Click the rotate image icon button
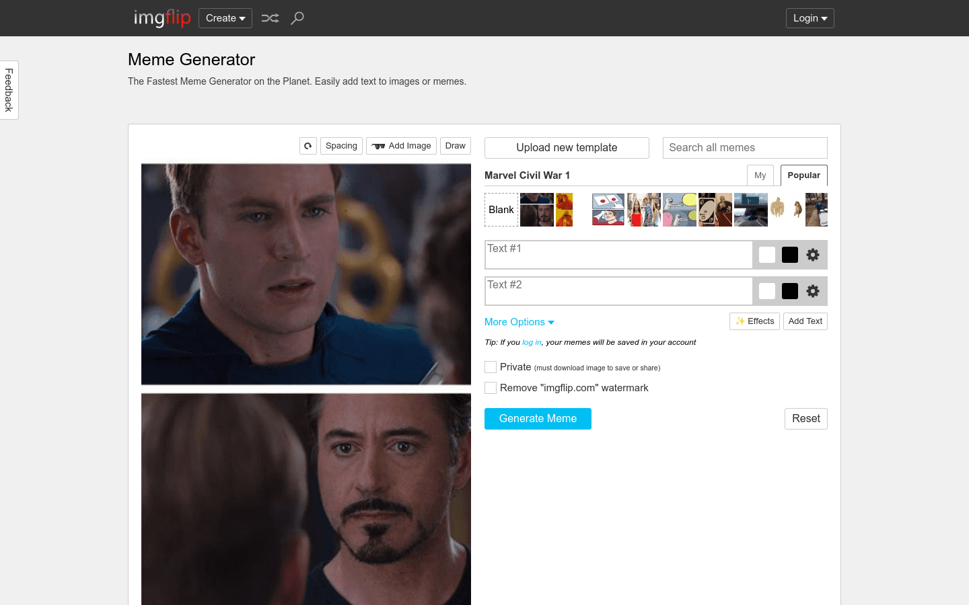The width and height of the screenshot is (969, 605). point(308,146)
